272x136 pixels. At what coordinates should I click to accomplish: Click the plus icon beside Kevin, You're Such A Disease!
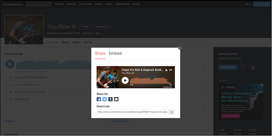click(11, 92)
